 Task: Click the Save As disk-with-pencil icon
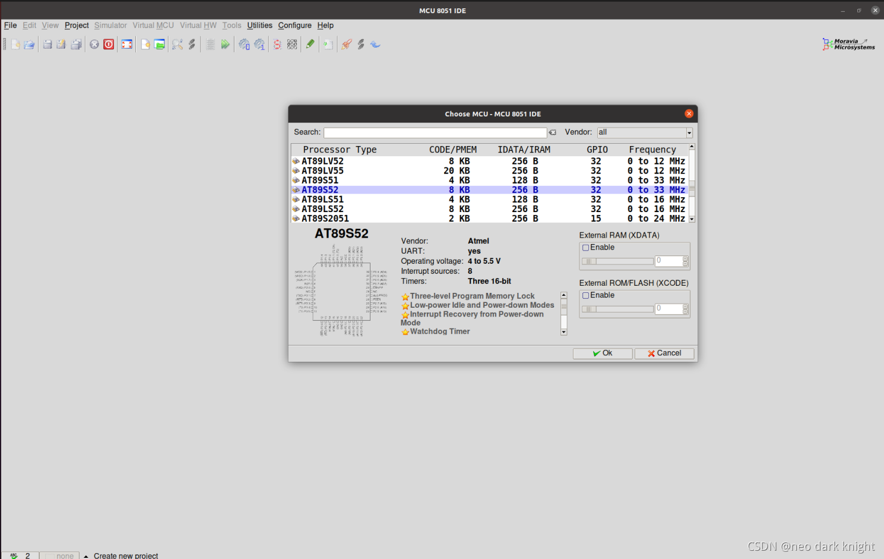61,45
